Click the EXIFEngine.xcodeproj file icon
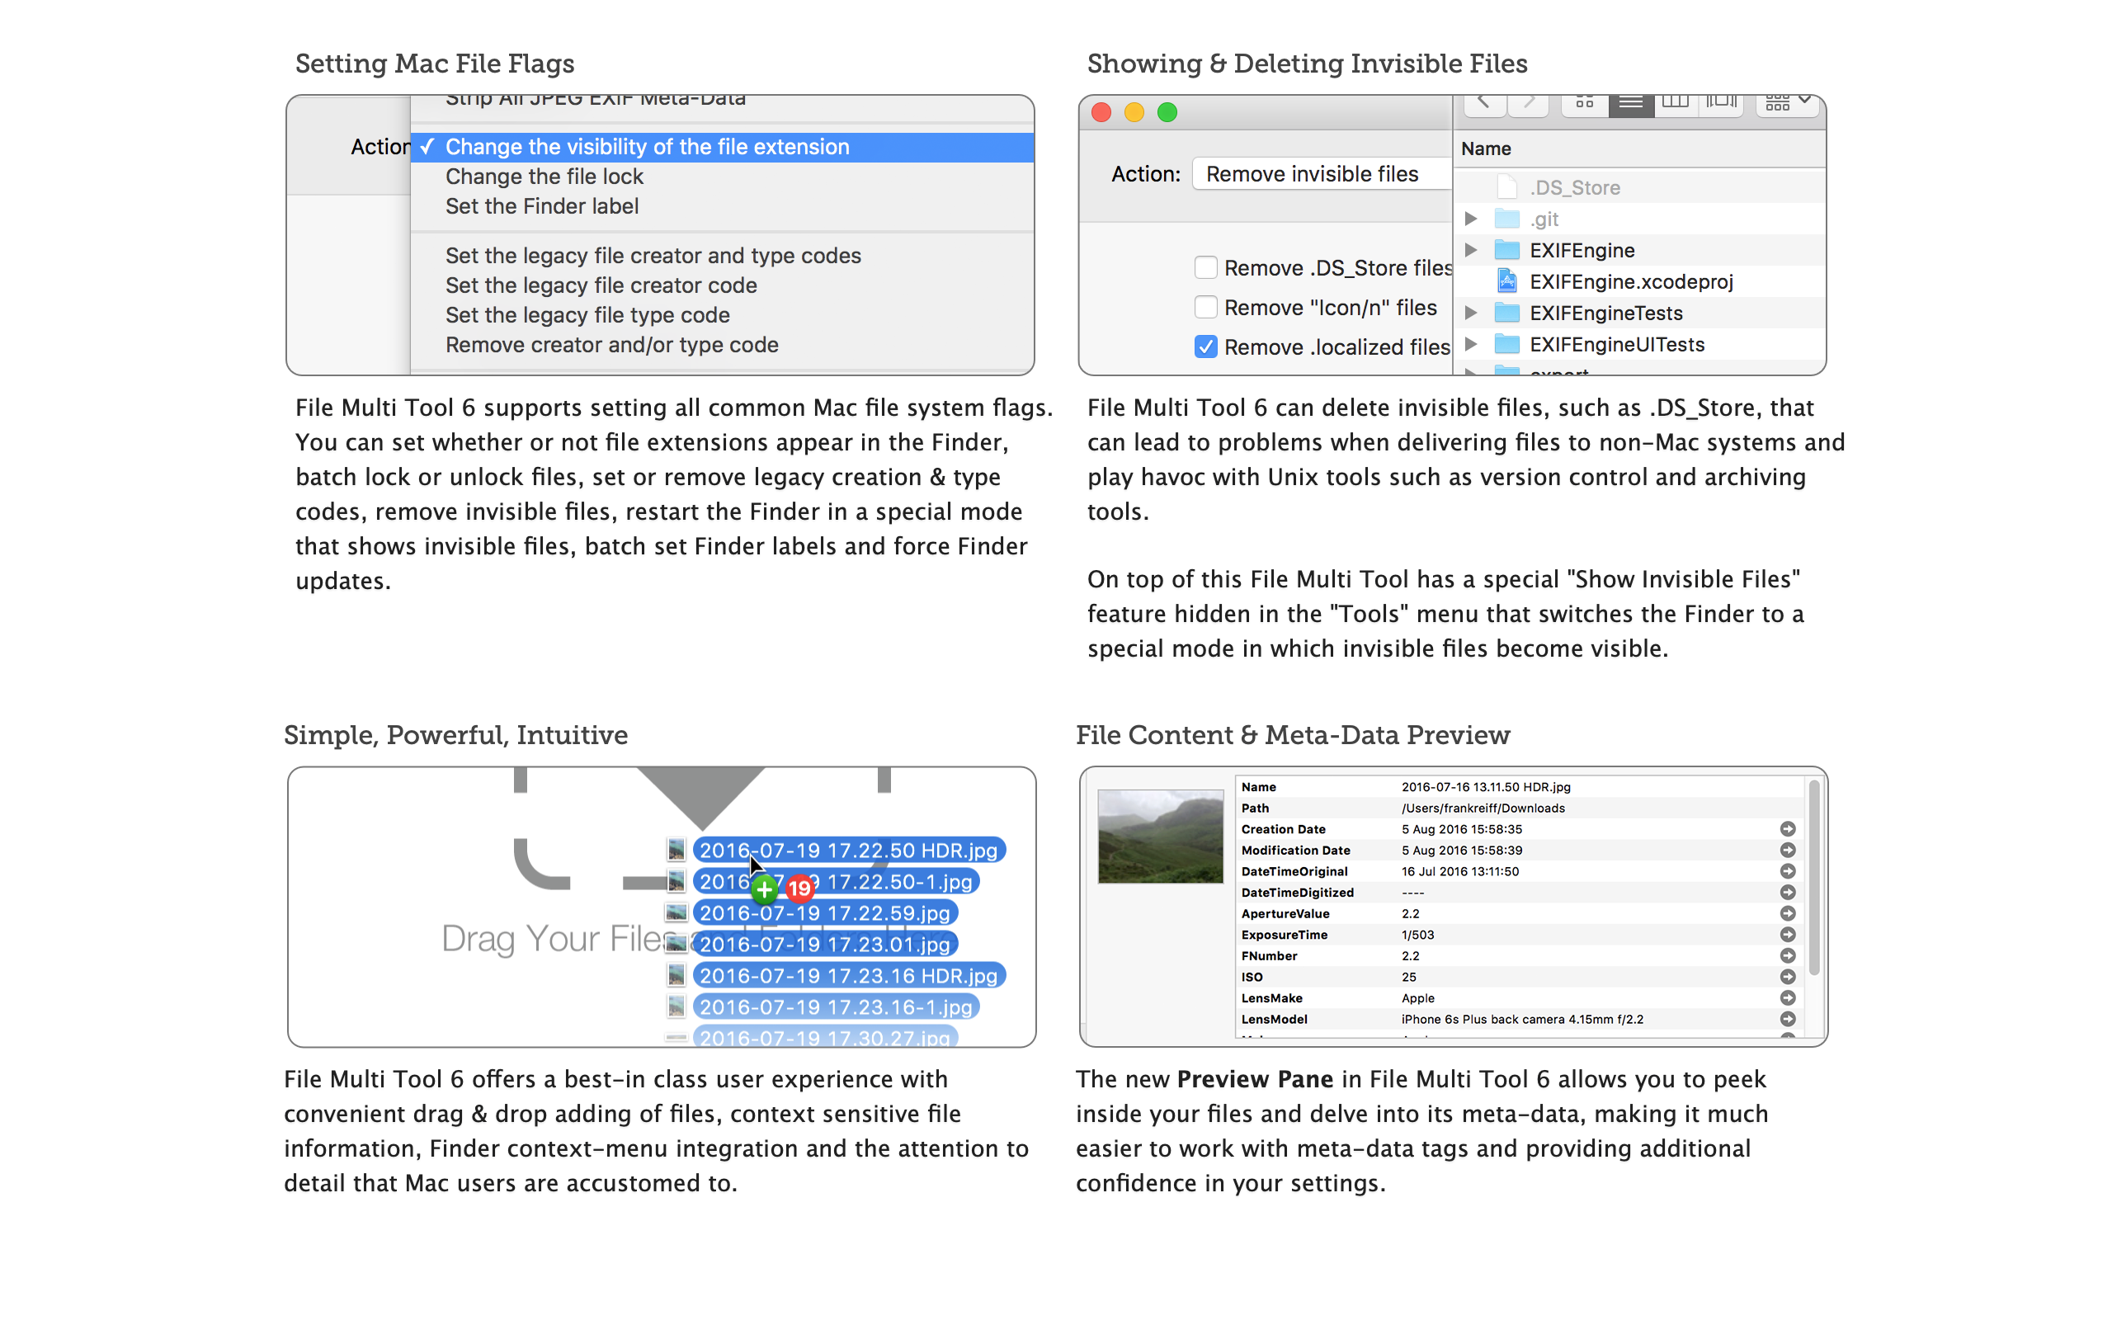Image resolution: width=2112 pixels, height=1320 pixels. tap(1507, 281)
